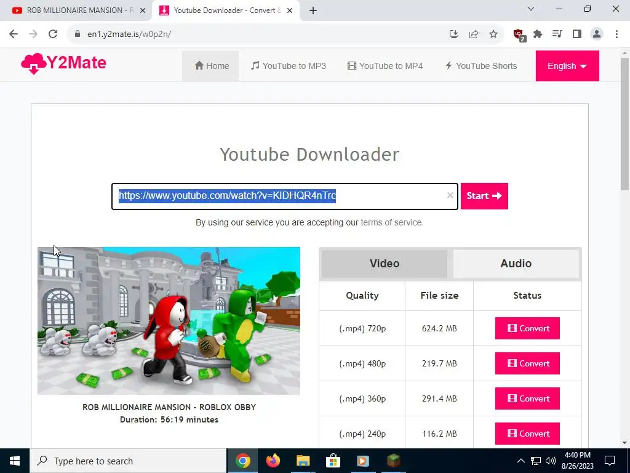This screenshot has height=473, width=630.
Task: Click the browser address bar
Action: [x=257, y=34]
